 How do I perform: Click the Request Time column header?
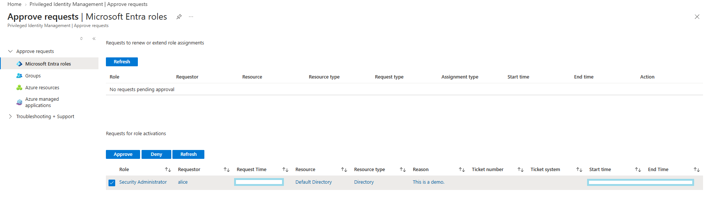[252, 170]
